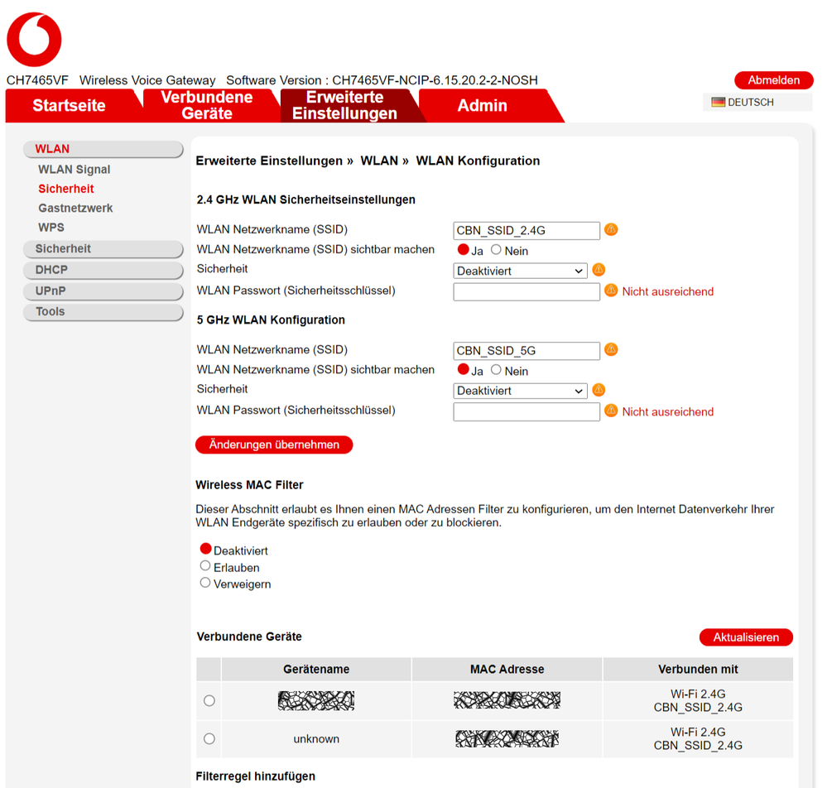827x788 pixels.
Task: Click the Gerätename column header
Action: (x=316, y=670)
